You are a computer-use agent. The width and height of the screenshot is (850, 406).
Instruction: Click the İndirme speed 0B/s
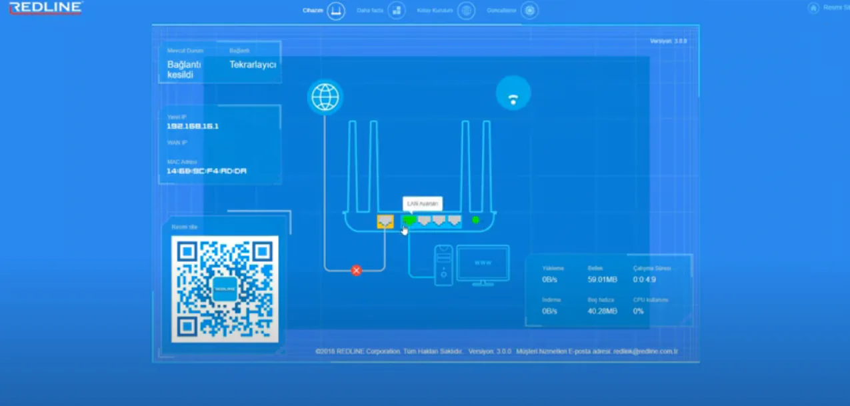(x=549, y=311)
